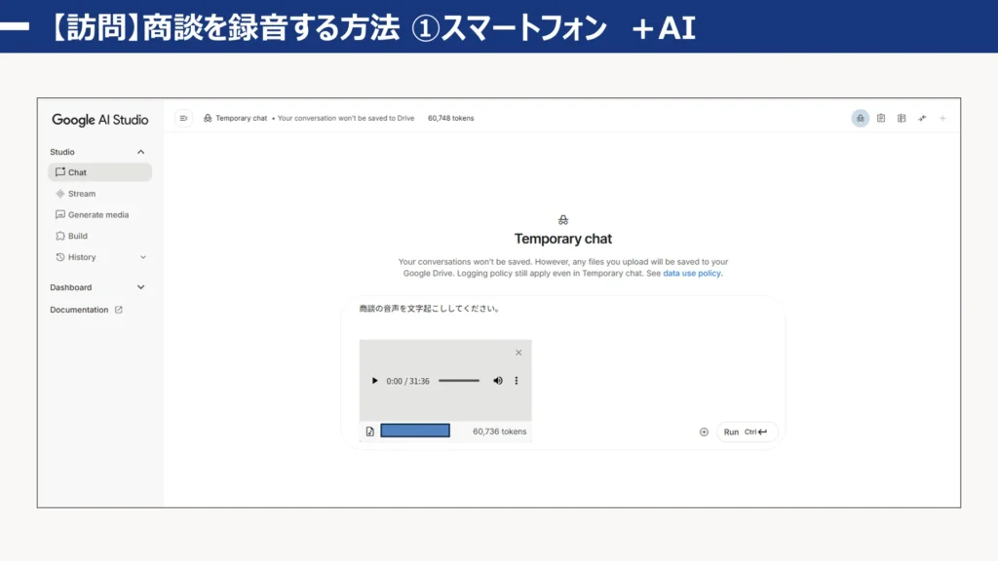Click 'Your conversation won't be saved to Drive' text
The height and width of the screenshot is (561, 998).
(x=346, y=118)
